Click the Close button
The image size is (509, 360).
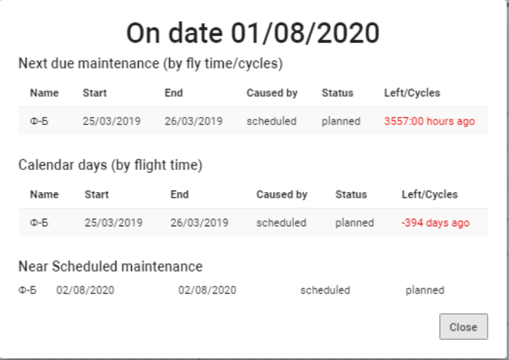pyautogui.click(x=463, y=327)
